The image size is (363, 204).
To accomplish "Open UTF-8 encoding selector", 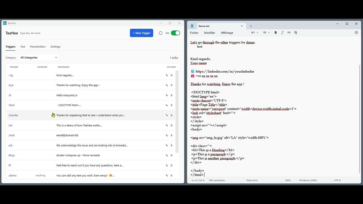I will click(x=337, y=180).
